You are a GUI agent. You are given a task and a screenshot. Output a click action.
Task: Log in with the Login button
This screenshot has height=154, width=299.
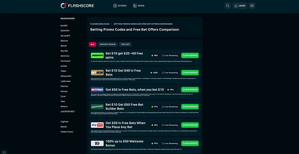click(x=240, y=6)
